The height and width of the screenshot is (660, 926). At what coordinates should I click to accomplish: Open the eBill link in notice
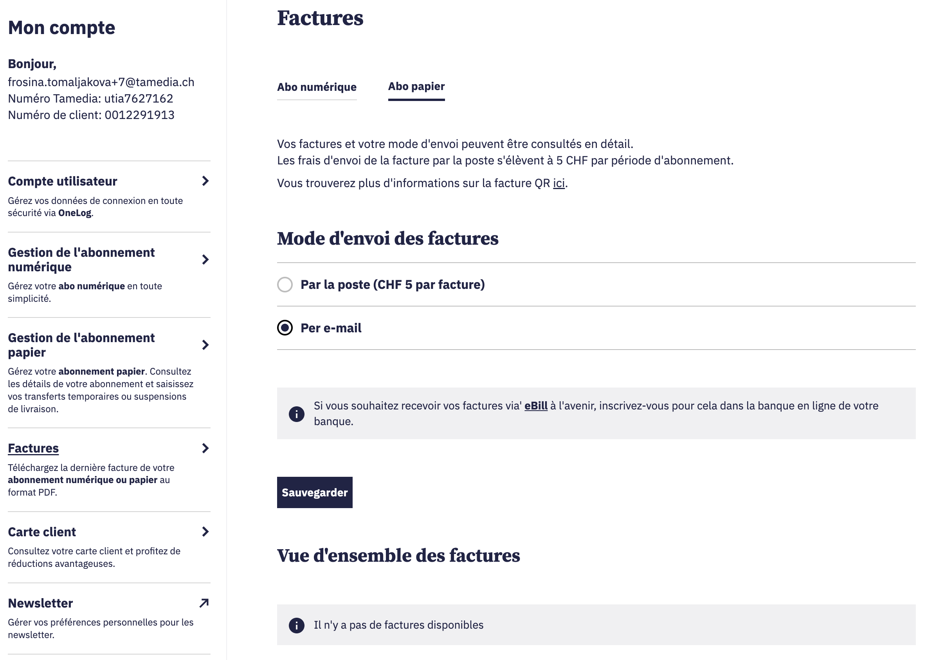pos(535,406)
